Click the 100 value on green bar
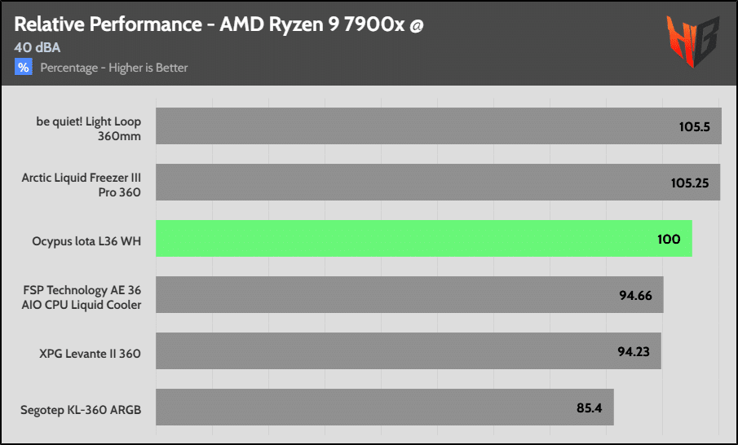 coord(669,239)
